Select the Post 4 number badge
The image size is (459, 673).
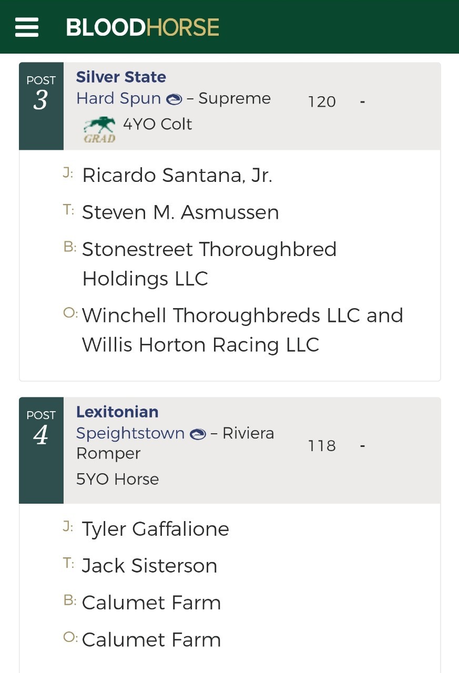click(41, 451)
